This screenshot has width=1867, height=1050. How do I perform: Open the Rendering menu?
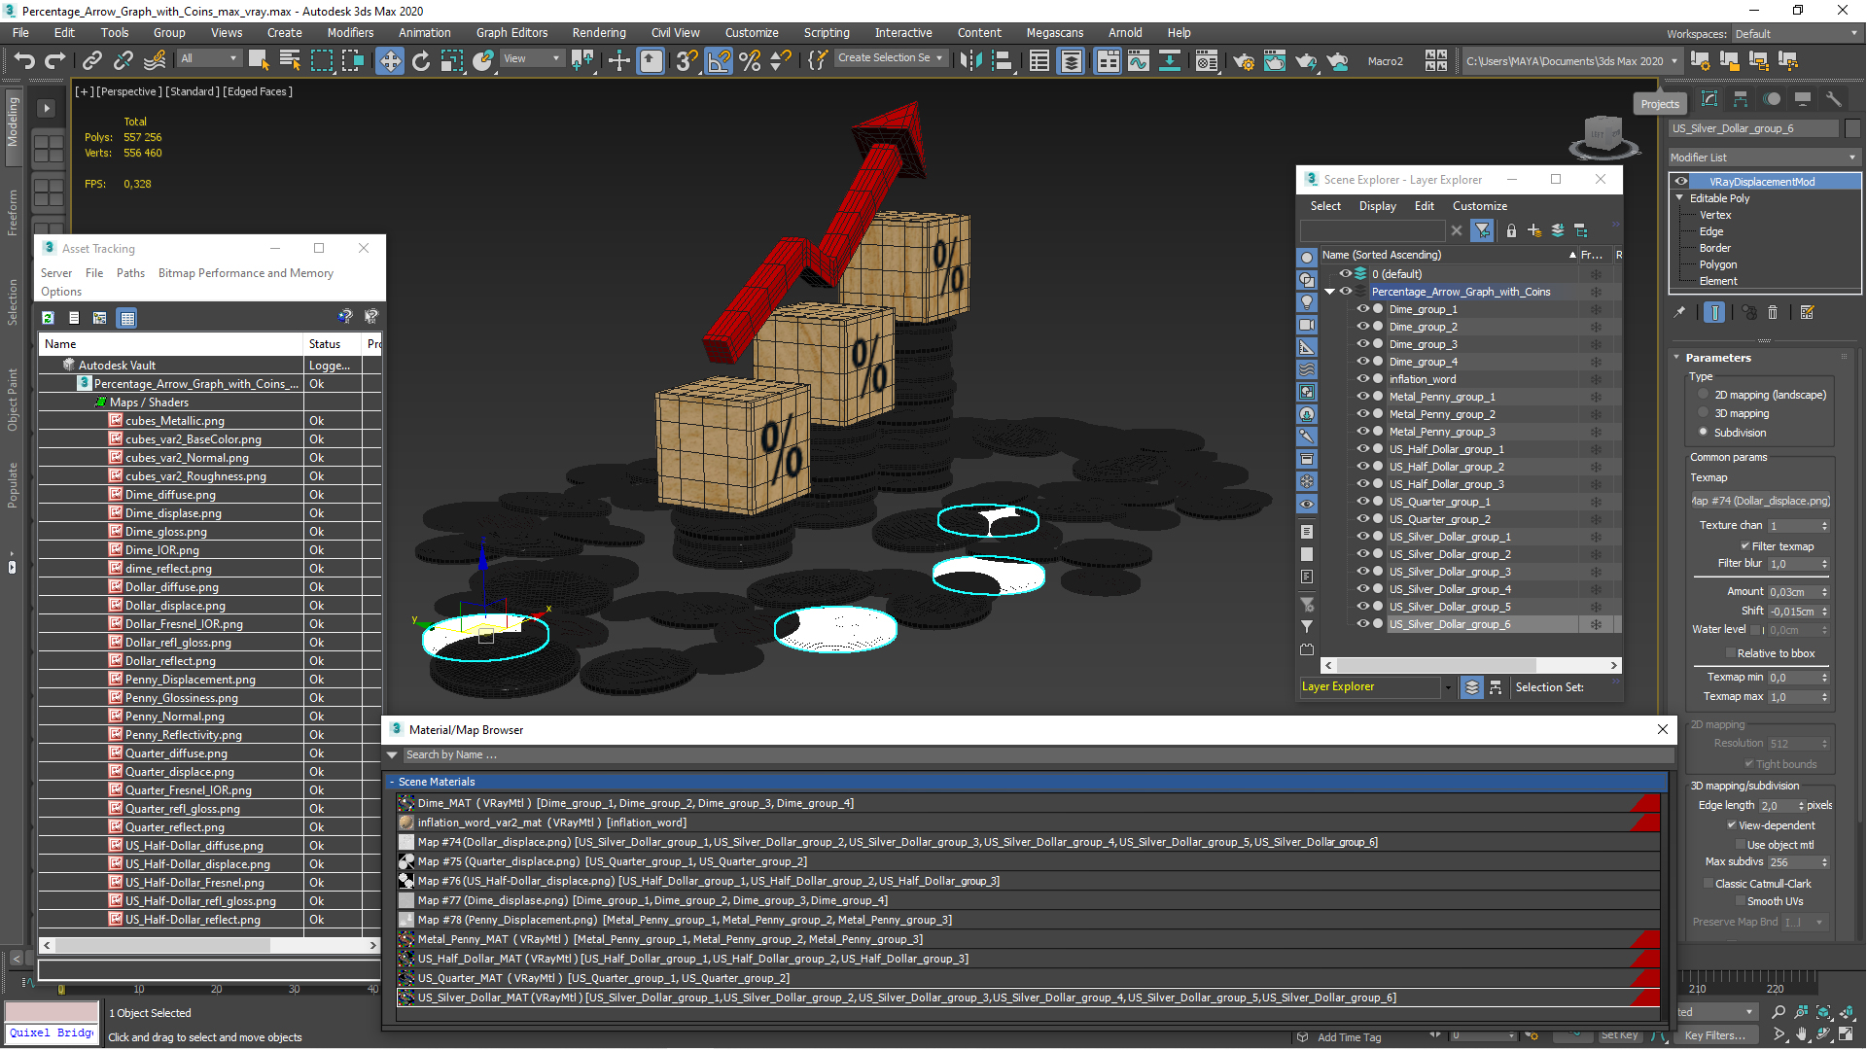[599, 33]
